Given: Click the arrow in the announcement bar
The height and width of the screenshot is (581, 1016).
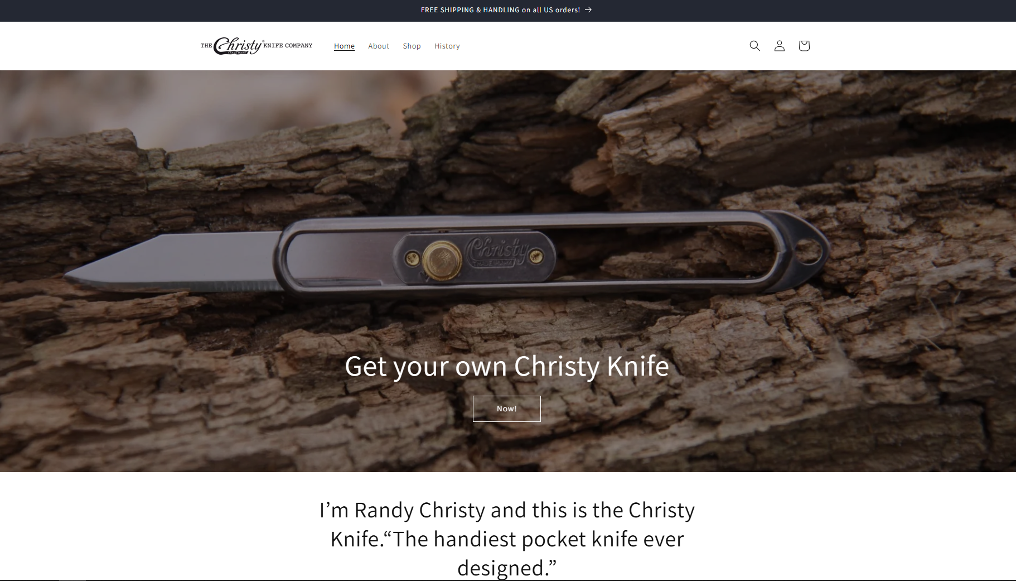Looking at the screenshot, I should point(588,10).
